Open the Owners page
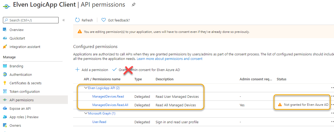This screenshot has height=132, width=334. tap(15, 125)
